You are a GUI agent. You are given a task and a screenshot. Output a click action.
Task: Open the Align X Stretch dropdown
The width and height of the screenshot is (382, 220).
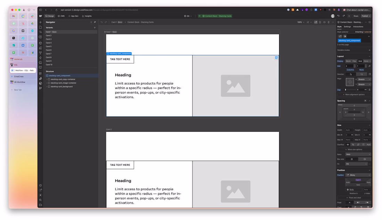(x=364, y=79)
